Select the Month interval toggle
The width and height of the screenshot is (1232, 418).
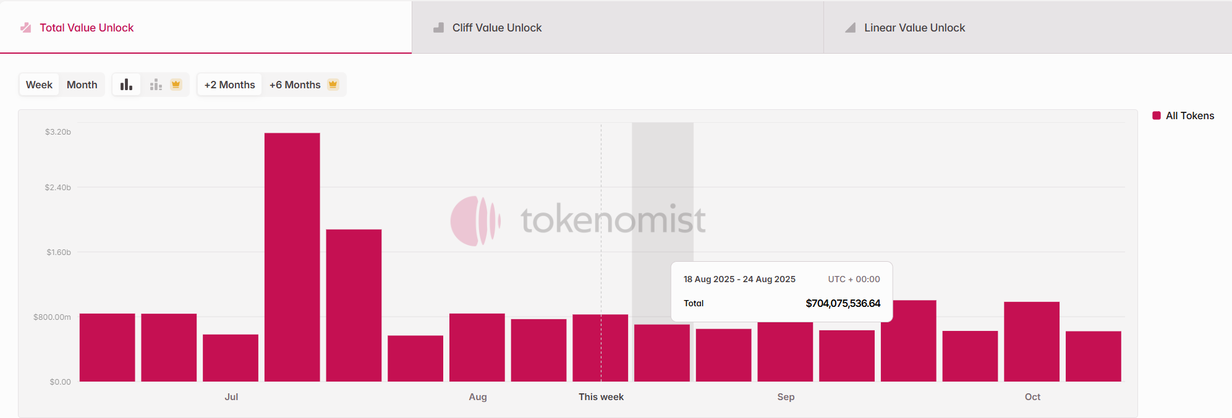pyautogui.click(x=82, y=85)
